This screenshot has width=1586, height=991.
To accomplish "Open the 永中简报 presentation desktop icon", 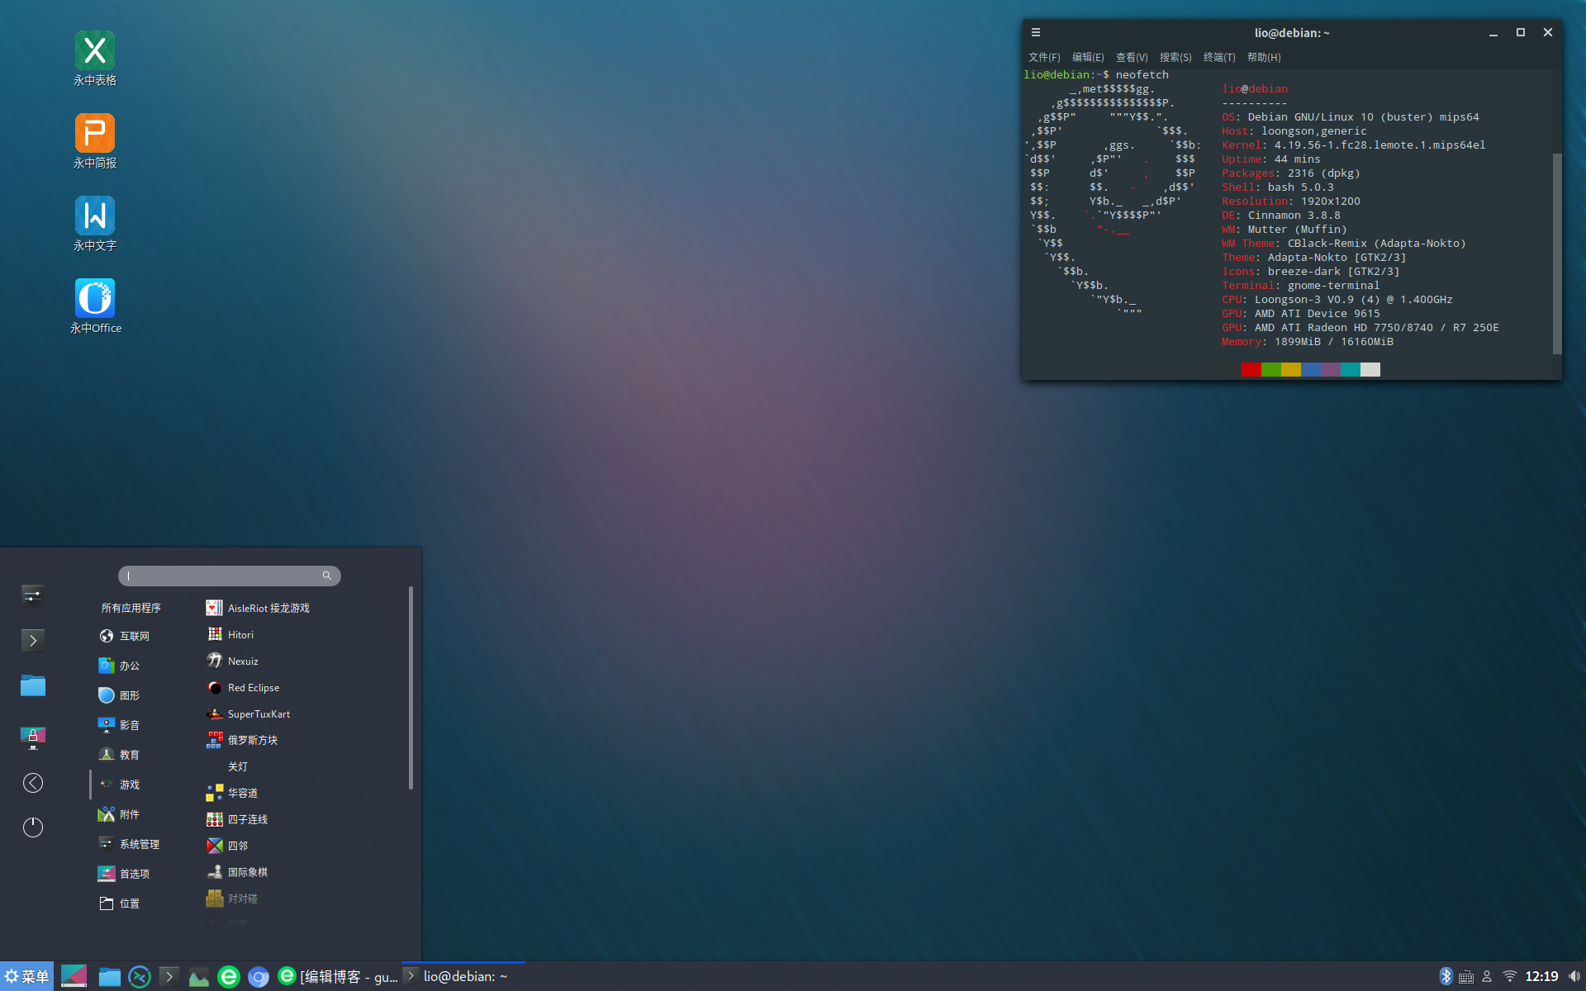I will click(x=95, y=134).
